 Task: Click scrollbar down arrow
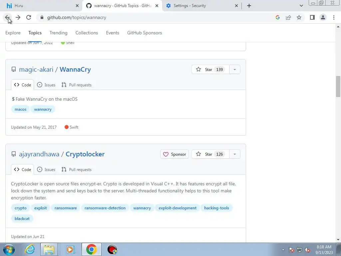pos(338,240)
